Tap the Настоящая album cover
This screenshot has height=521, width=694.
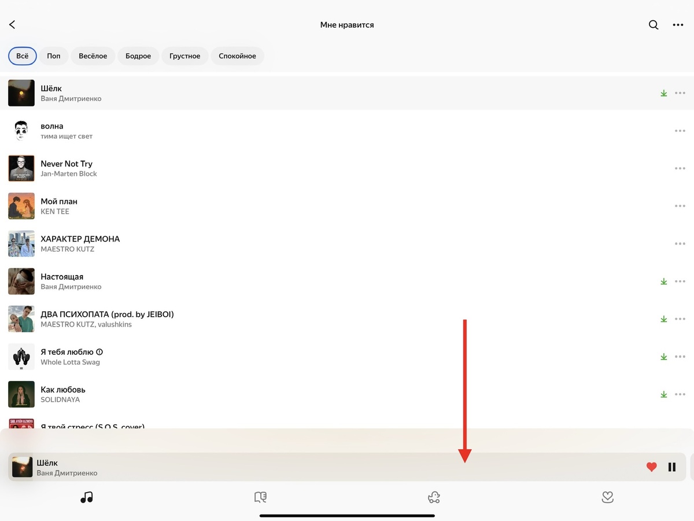point(21,281)
